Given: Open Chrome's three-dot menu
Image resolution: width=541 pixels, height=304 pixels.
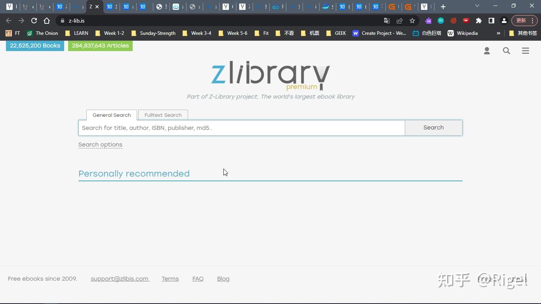Looking at the screenshot, I should 532,21.
